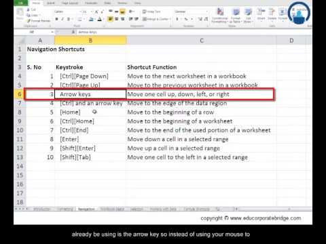Select cell with Arrow keys

coord(90,94)
